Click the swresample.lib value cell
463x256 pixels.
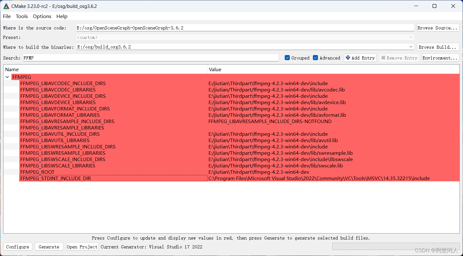tap(281, 153)
